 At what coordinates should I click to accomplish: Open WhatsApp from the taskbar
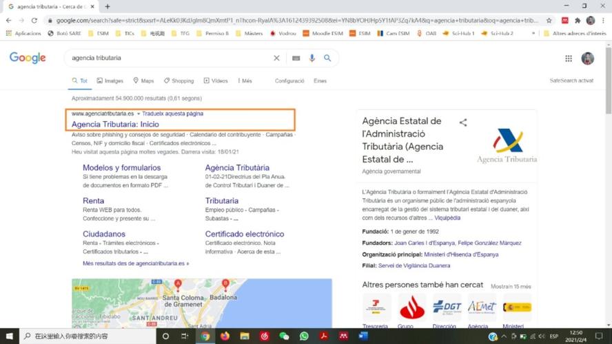304,336
